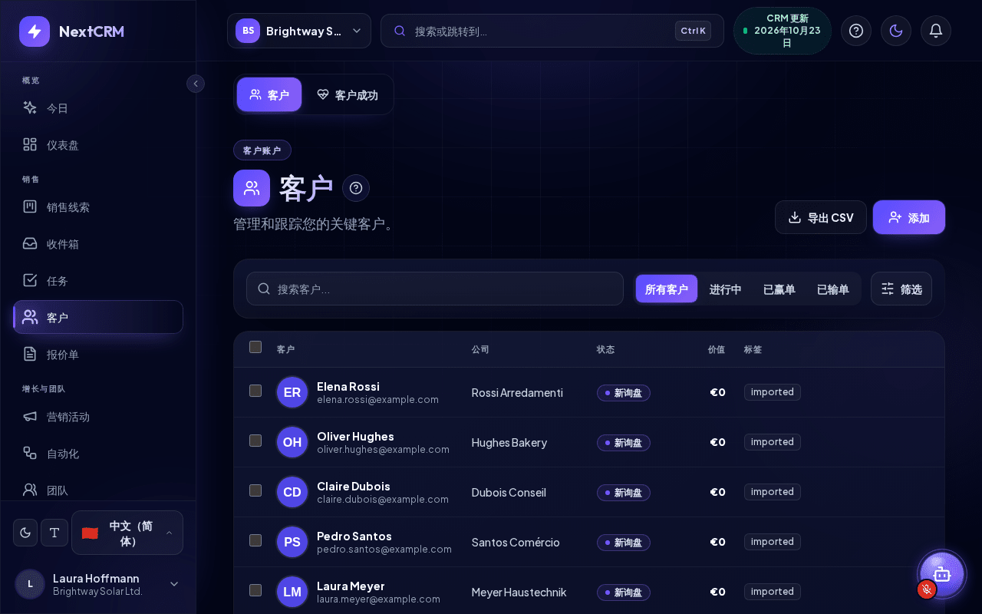This screenshot has width=982, height=614.
Task: Open the 自动化 workflow icon
Action: [x=30, y=453]
